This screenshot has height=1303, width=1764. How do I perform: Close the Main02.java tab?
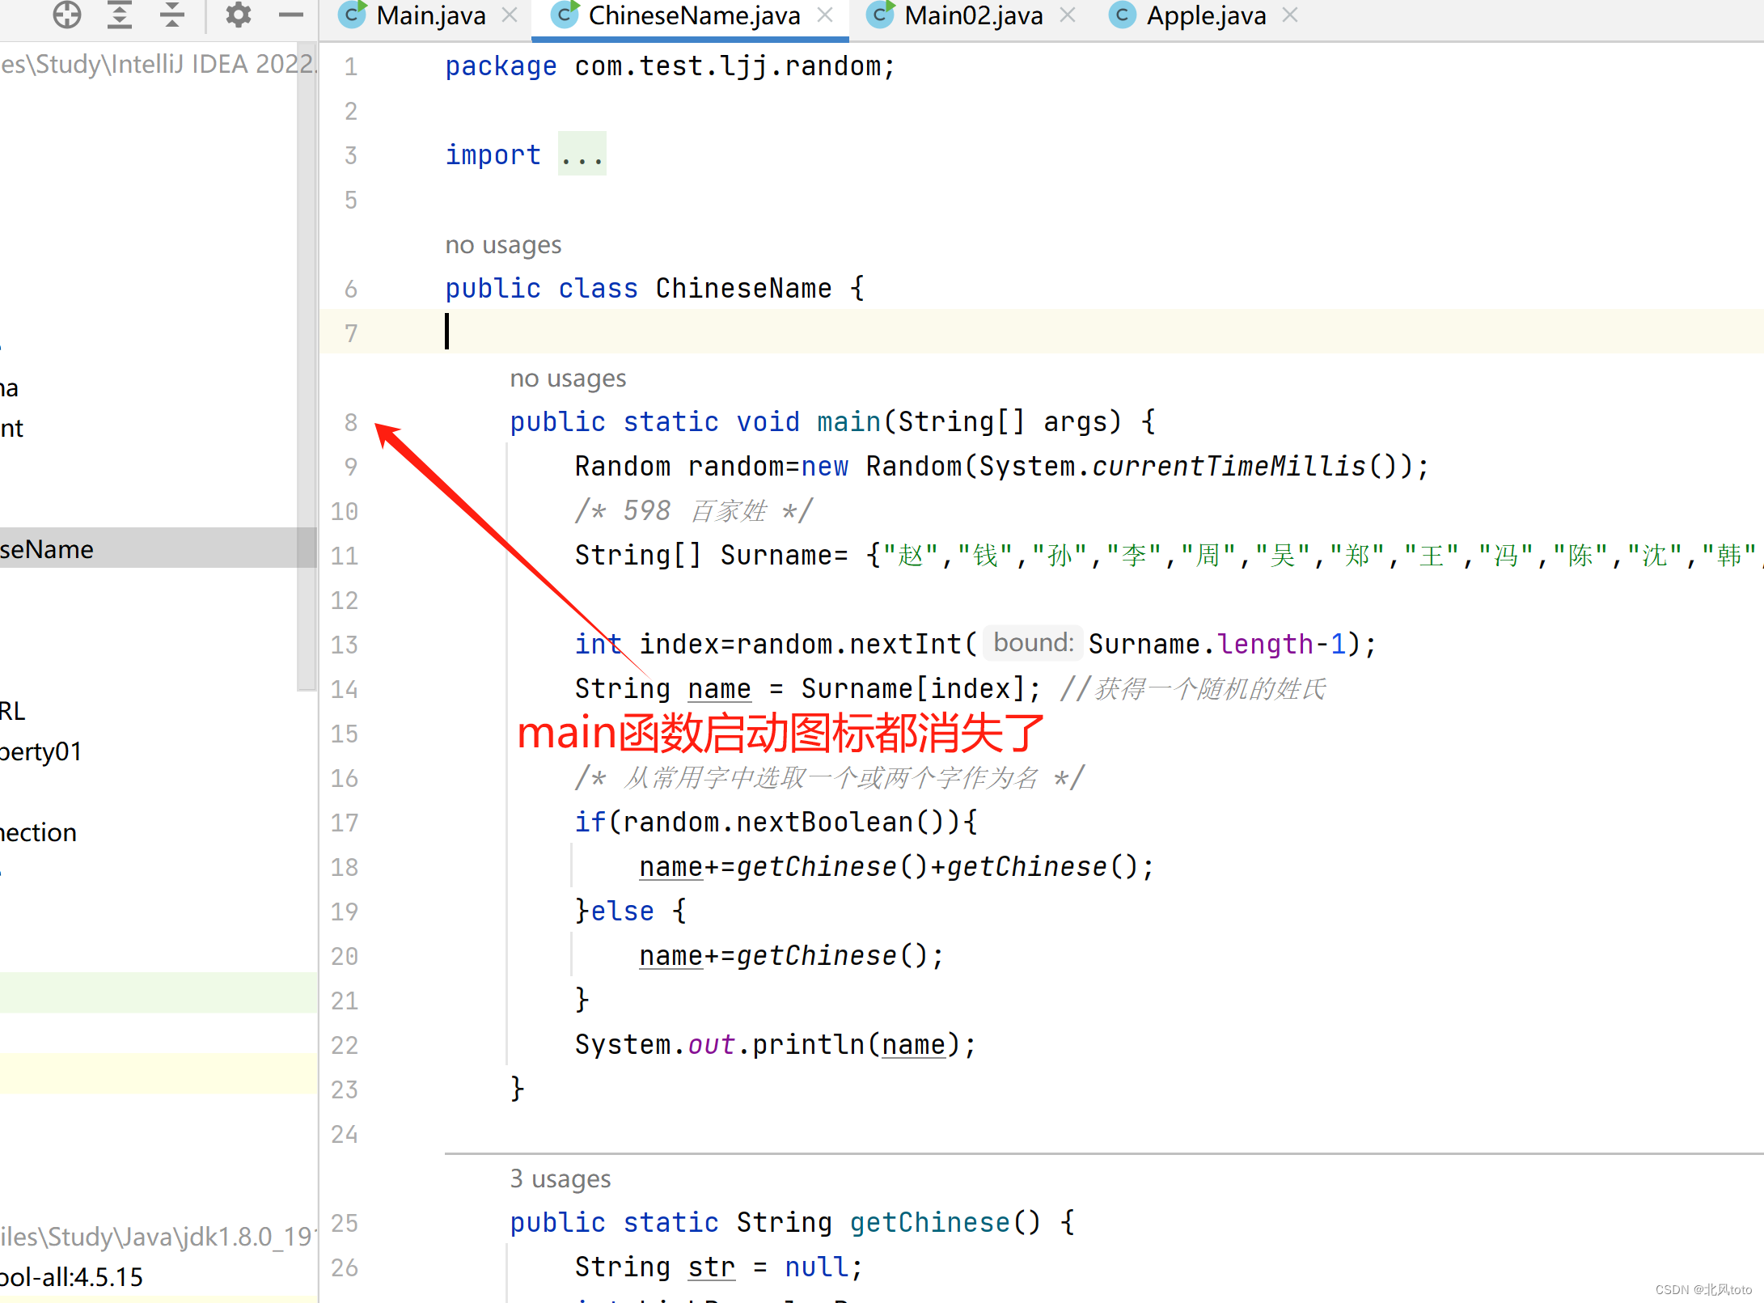pos(1068,15)
